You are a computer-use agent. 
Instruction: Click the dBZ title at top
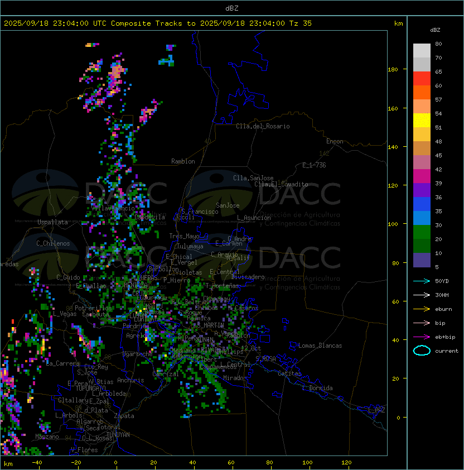232,8
